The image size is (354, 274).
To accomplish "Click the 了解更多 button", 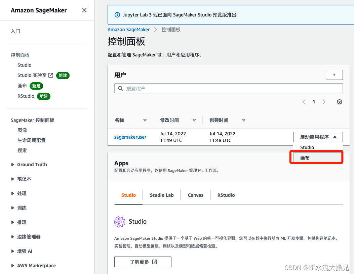I will [x=143, y=262].
